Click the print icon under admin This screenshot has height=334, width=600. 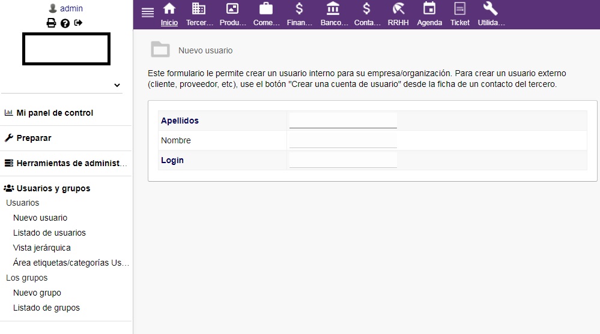click(51, 23)
